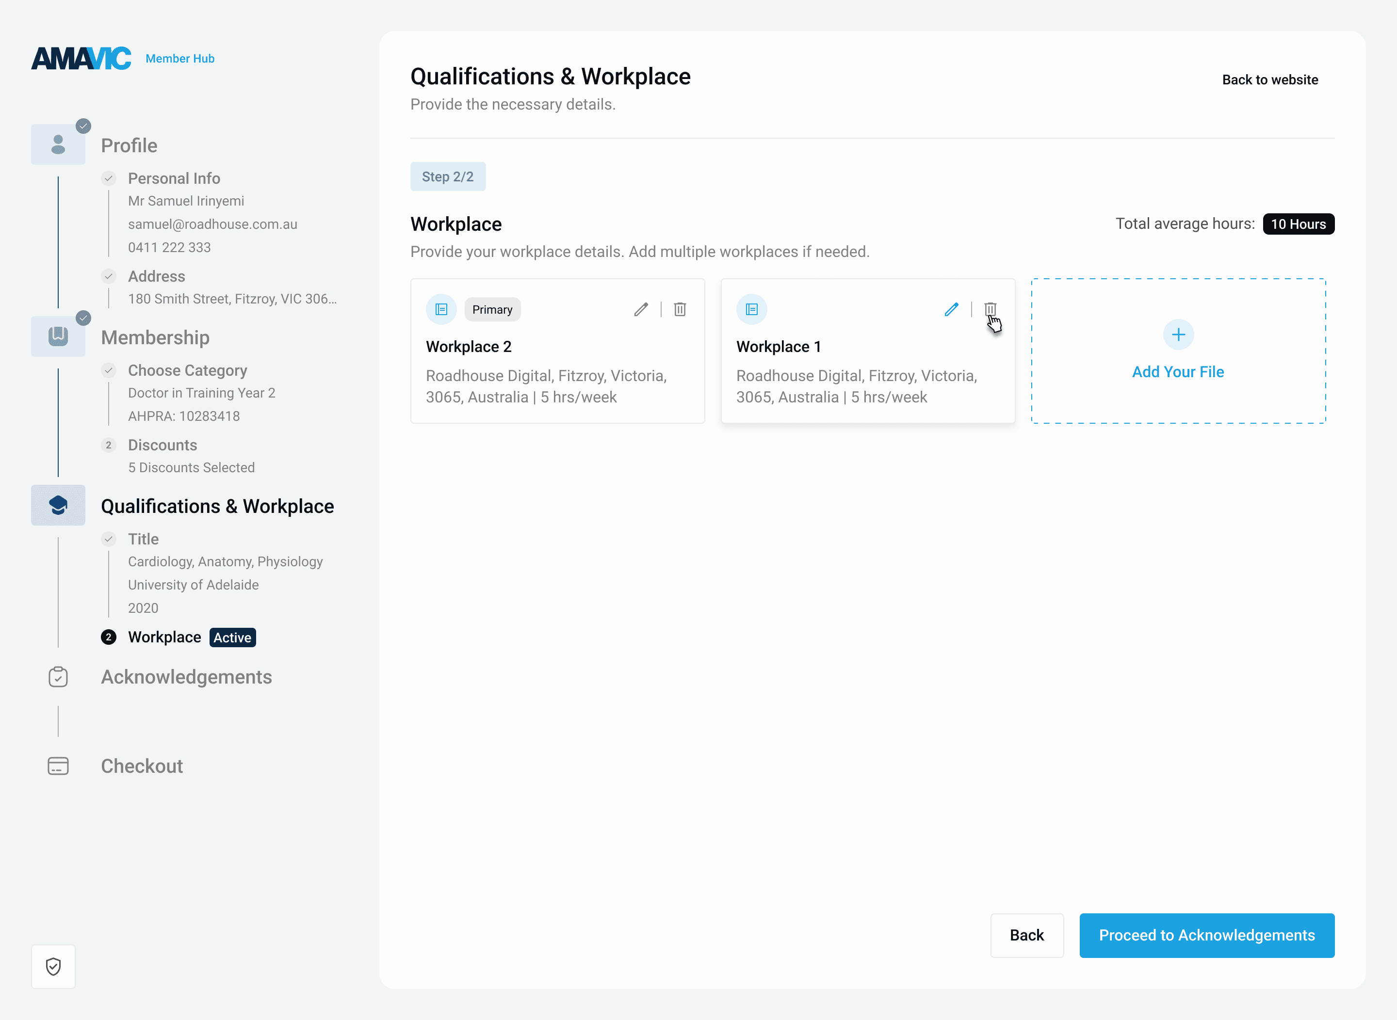Select the Membership bookmark icon
This screenshot has width=1397, height=1020.
[x=58, y=336]
